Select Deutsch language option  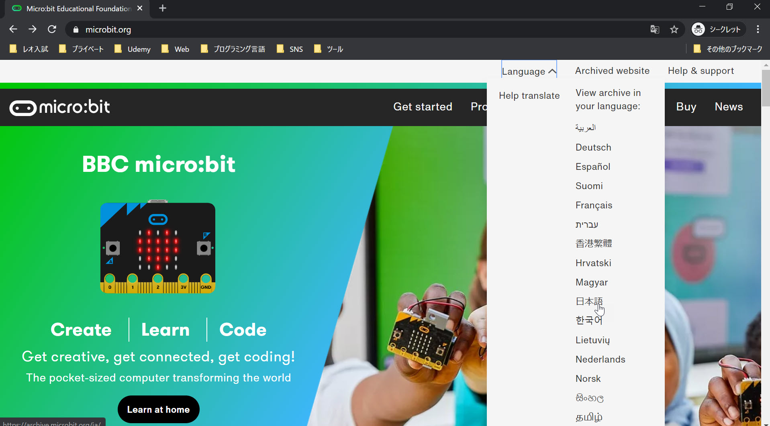[593, 147]
